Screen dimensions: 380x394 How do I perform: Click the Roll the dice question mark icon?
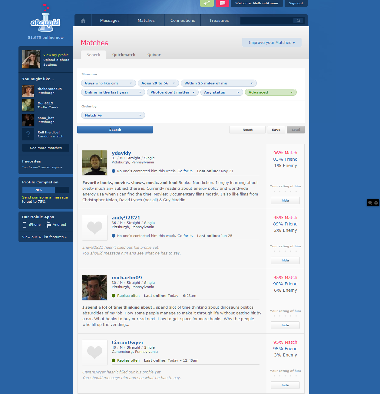click(x=28, y=134)
